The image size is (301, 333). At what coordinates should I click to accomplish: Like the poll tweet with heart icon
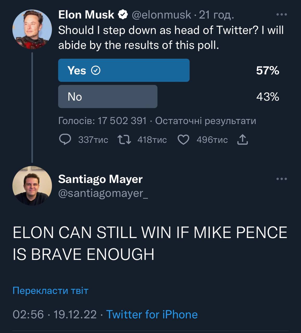pyautogui.click(x=183, y=140)
